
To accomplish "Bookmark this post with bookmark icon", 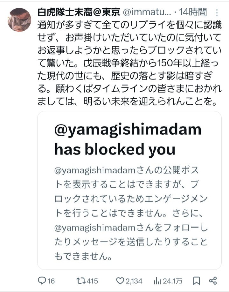I will (196, 281).
